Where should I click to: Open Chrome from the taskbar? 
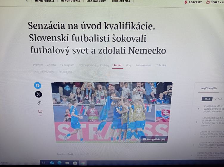83,163
